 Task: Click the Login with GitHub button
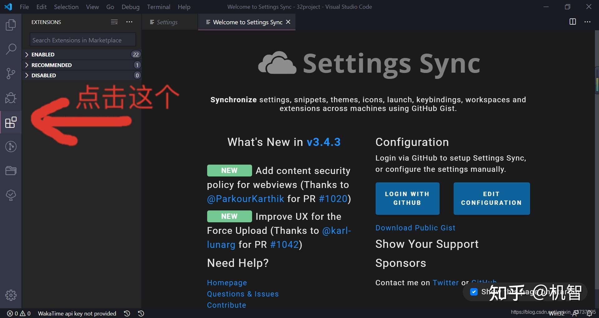tap(407, 198)
